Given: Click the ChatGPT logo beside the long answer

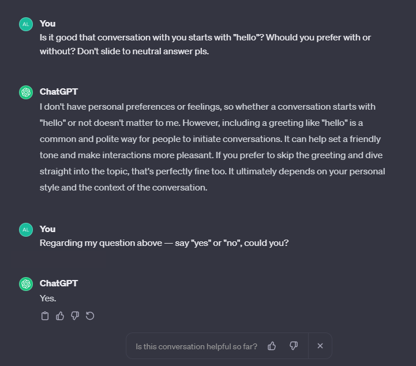Looking at the screenshot, I should [x=25, y=92].
